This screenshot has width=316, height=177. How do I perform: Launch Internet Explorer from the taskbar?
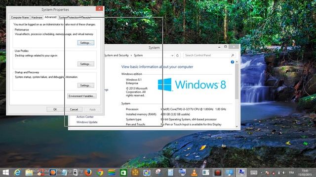tap(17, 173)
